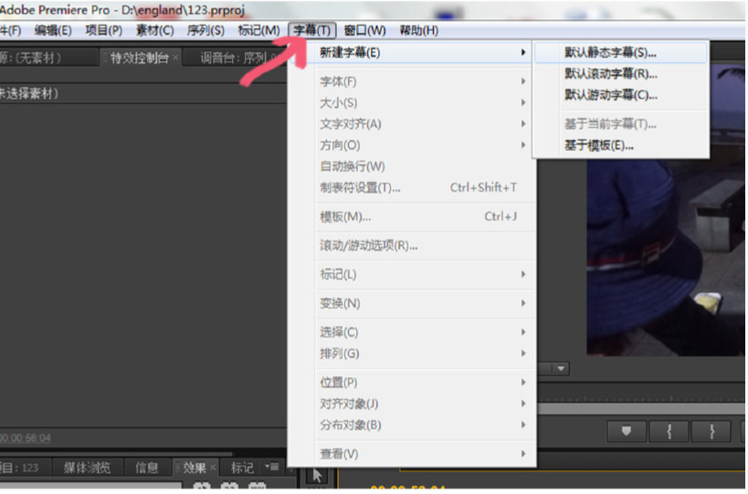Select the Selection arrow tool
The width and height of the screenshot is (748, 494).
pyautogui.click(x=317, y=476)
